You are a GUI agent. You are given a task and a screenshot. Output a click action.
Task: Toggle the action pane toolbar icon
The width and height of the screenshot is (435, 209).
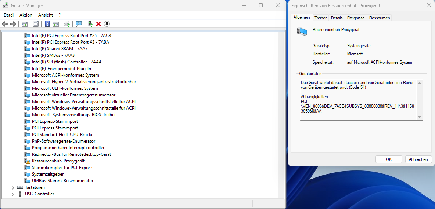pyautogui.click(x=56, y=24)
